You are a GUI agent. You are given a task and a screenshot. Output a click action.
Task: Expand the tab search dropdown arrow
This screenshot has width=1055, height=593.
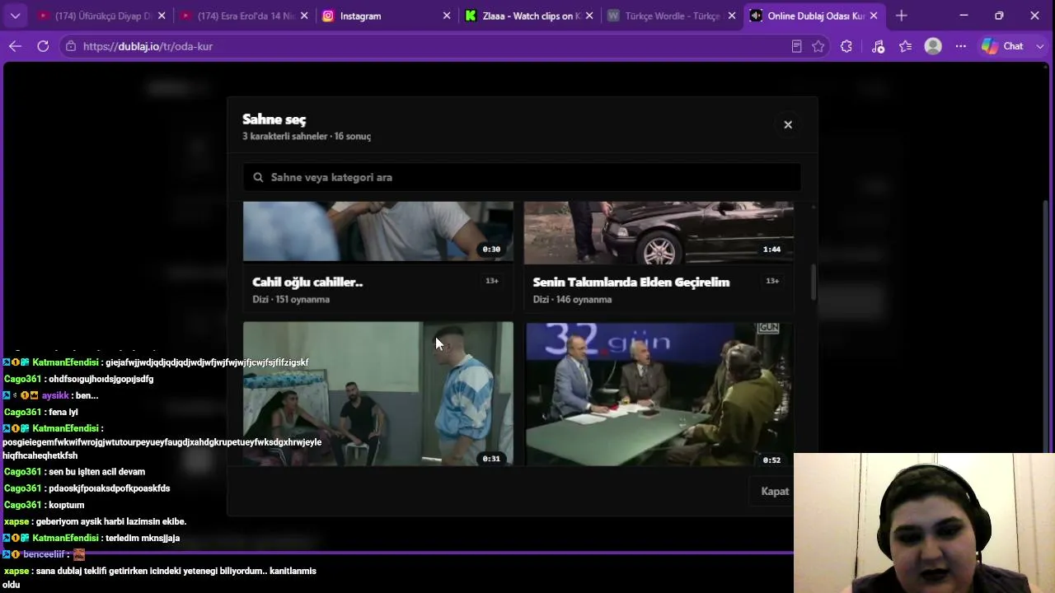click(x=15, y=16)
